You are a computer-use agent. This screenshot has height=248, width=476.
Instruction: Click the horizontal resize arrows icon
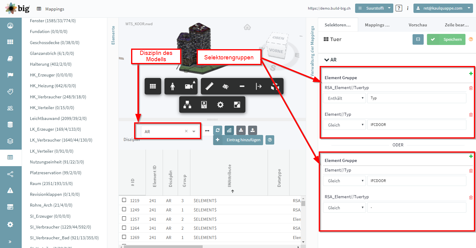(207, 131)
